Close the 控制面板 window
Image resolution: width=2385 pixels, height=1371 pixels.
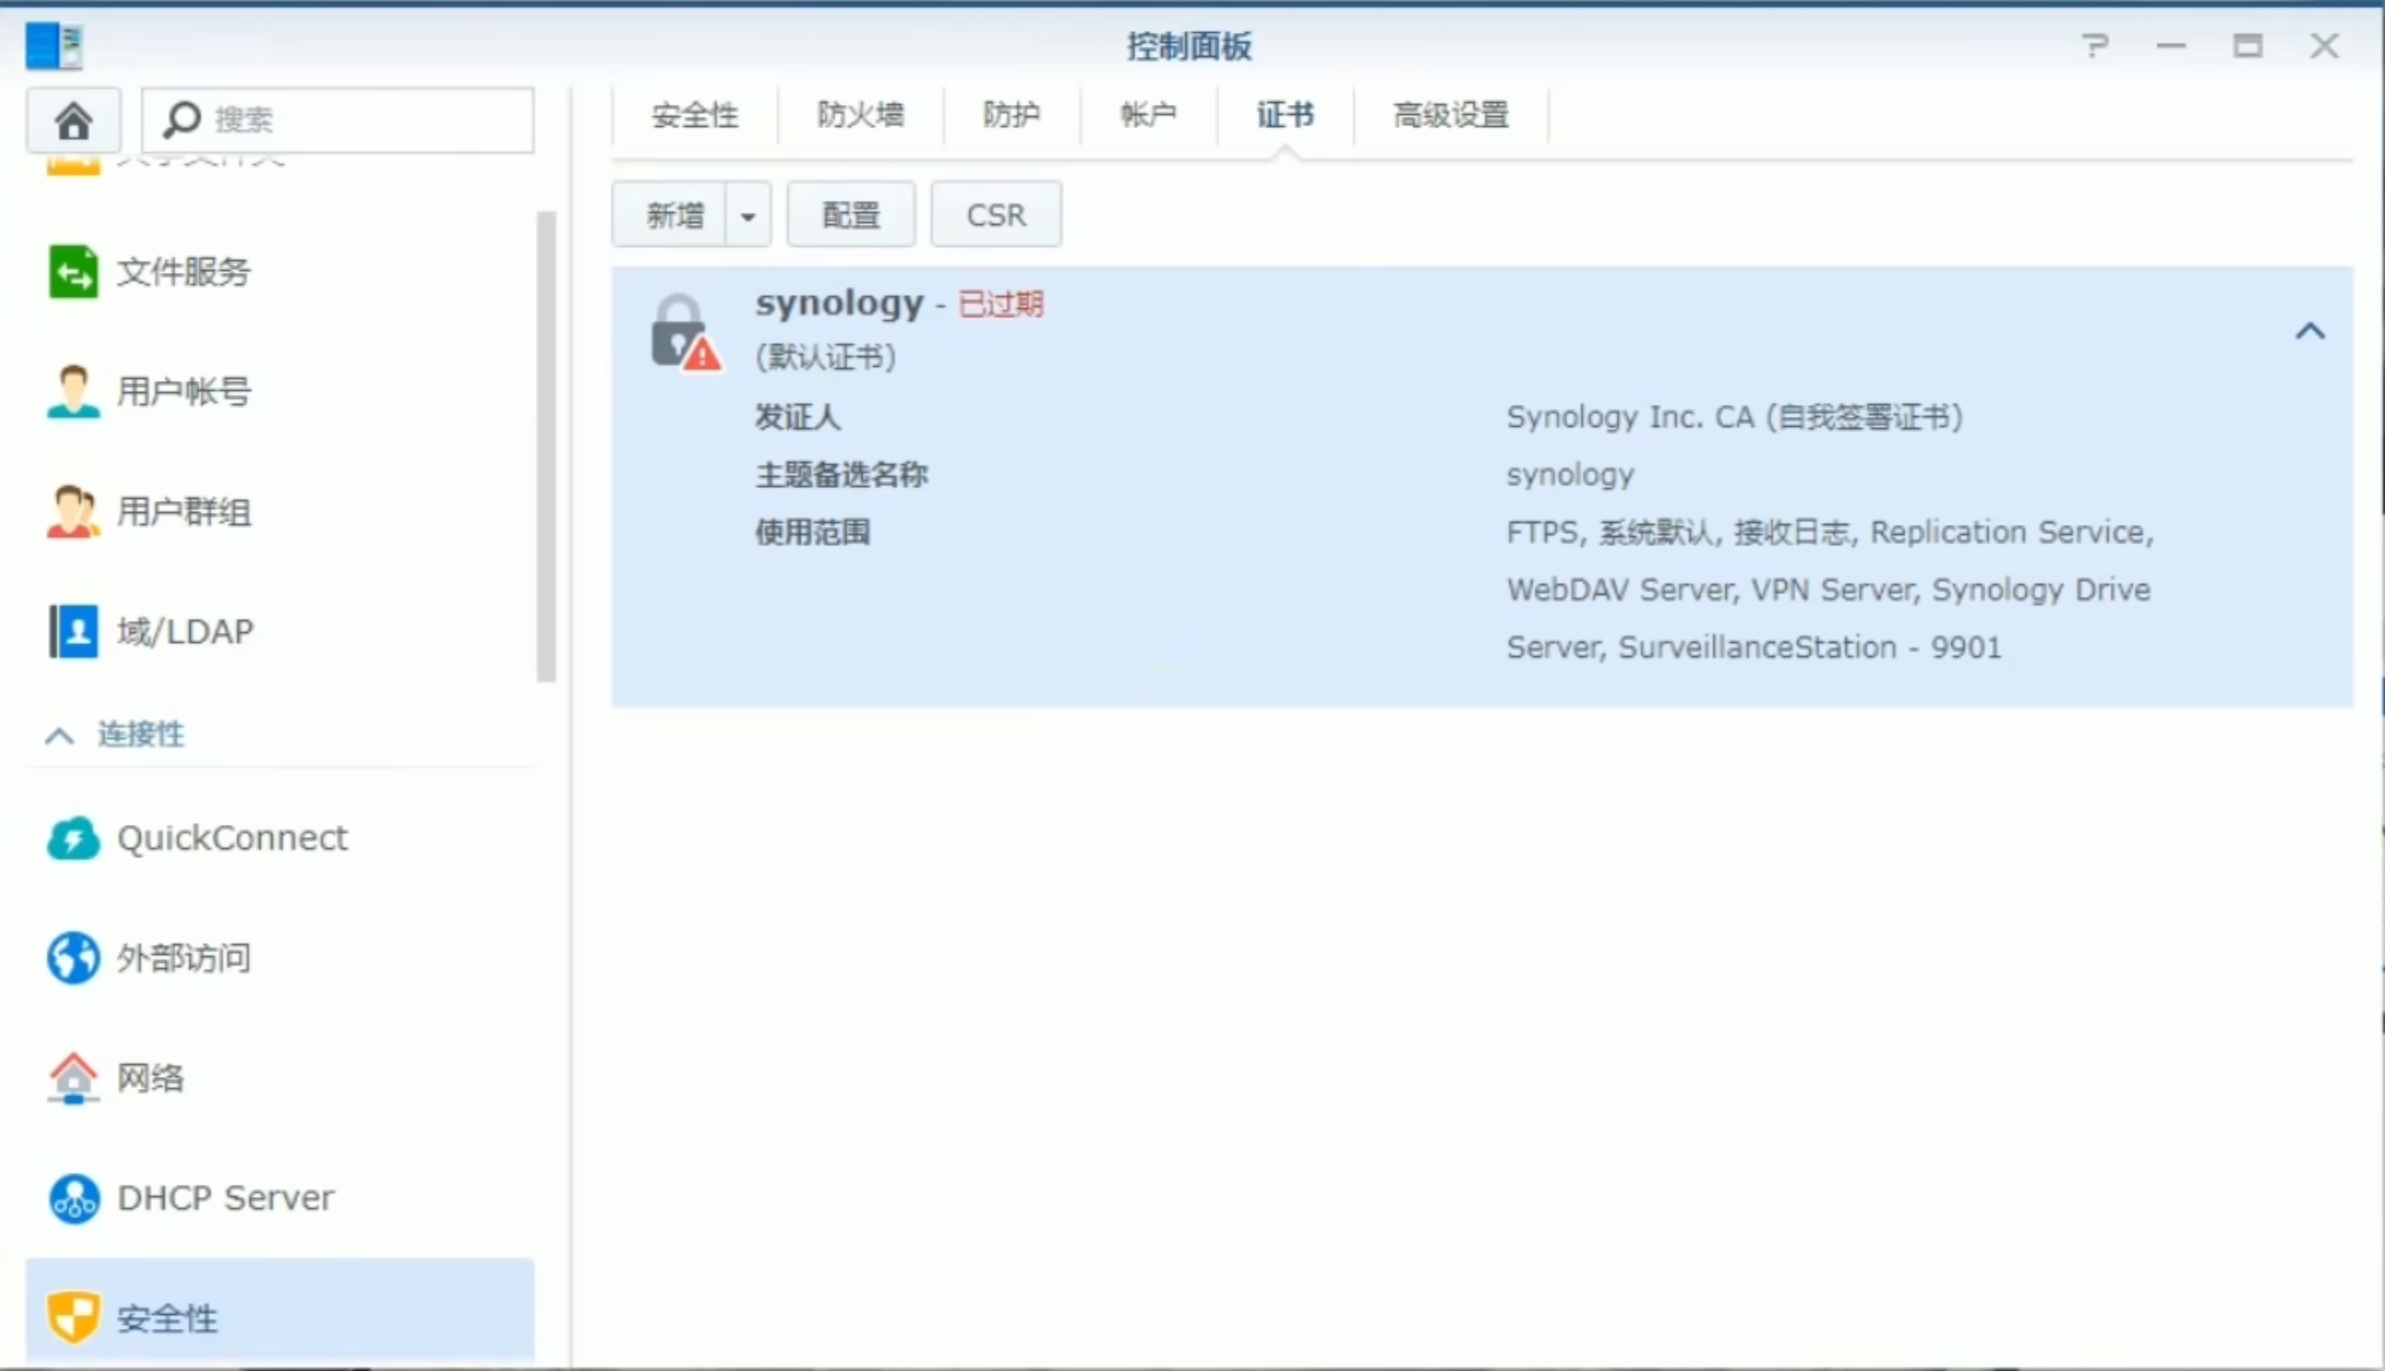click(2323, 45)
